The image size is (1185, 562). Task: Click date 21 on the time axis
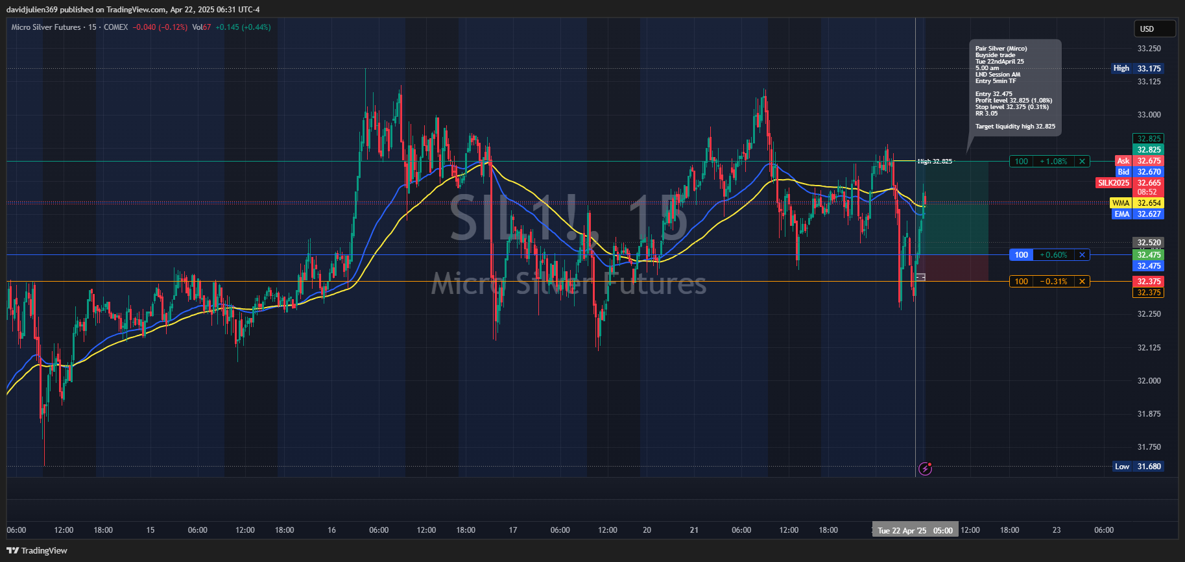tap(694, 530)
